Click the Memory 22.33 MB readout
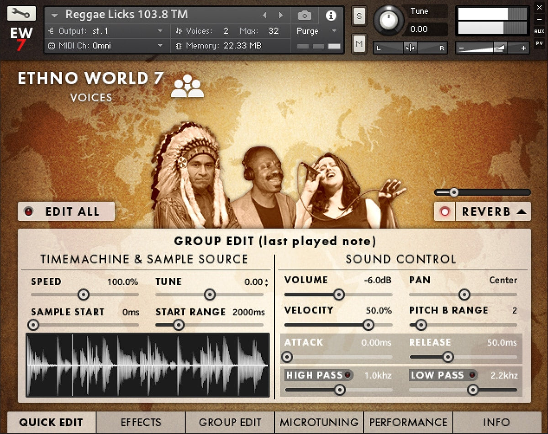 [x=224, y=46]
